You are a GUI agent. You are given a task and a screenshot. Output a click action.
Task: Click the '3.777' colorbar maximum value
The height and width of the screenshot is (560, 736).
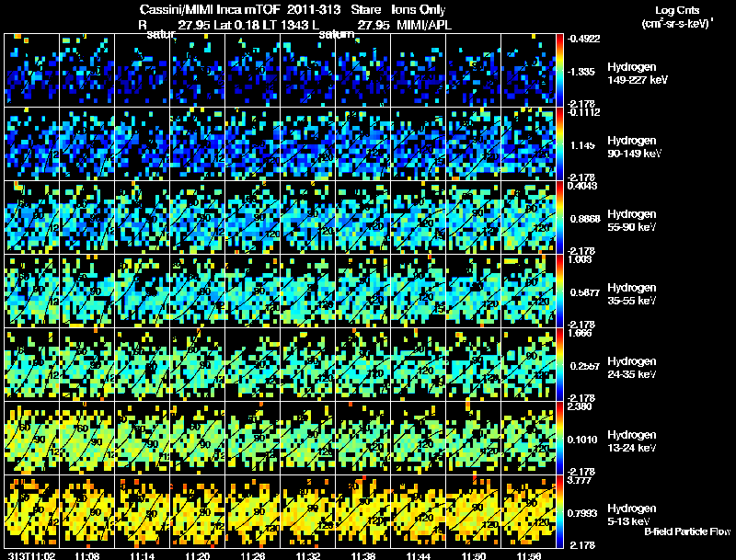[x=581, y=480]
